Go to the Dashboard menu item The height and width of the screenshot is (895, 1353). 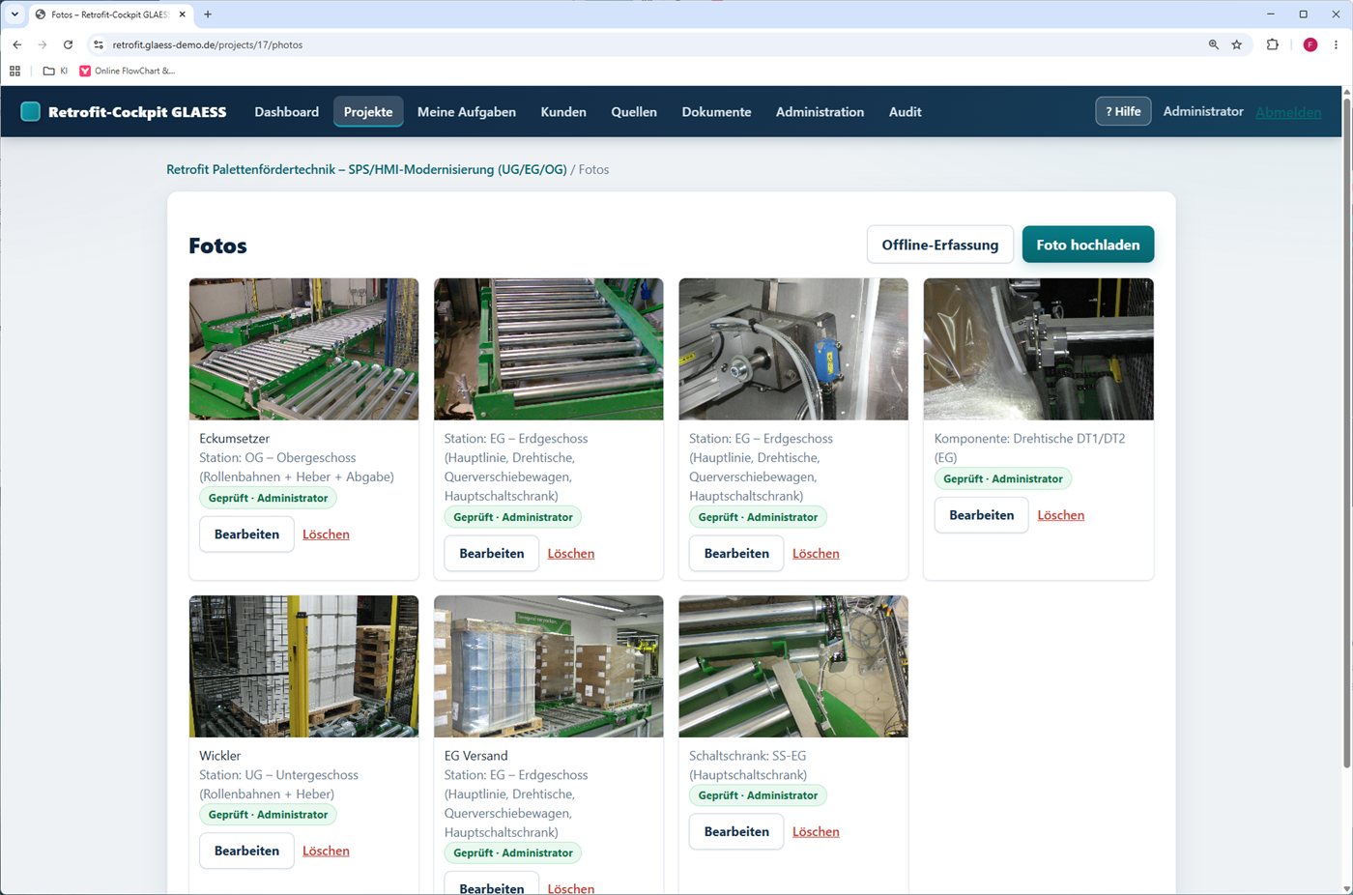287,111
